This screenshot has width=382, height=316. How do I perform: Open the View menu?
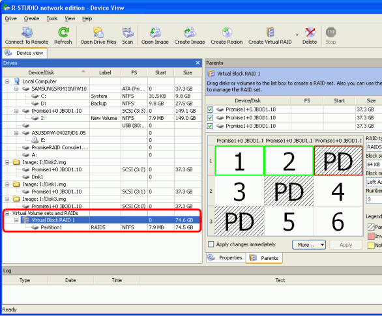70,18
